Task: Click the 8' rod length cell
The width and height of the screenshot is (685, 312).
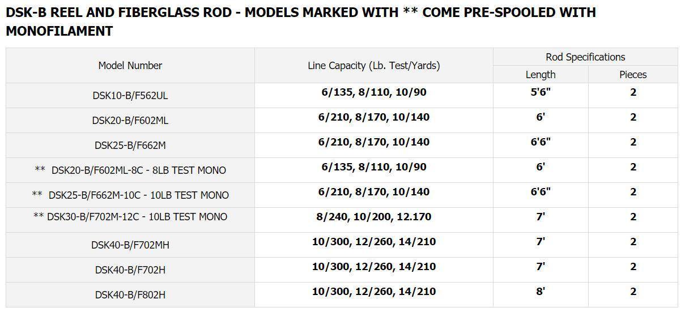Action: [x=541, y=292]
